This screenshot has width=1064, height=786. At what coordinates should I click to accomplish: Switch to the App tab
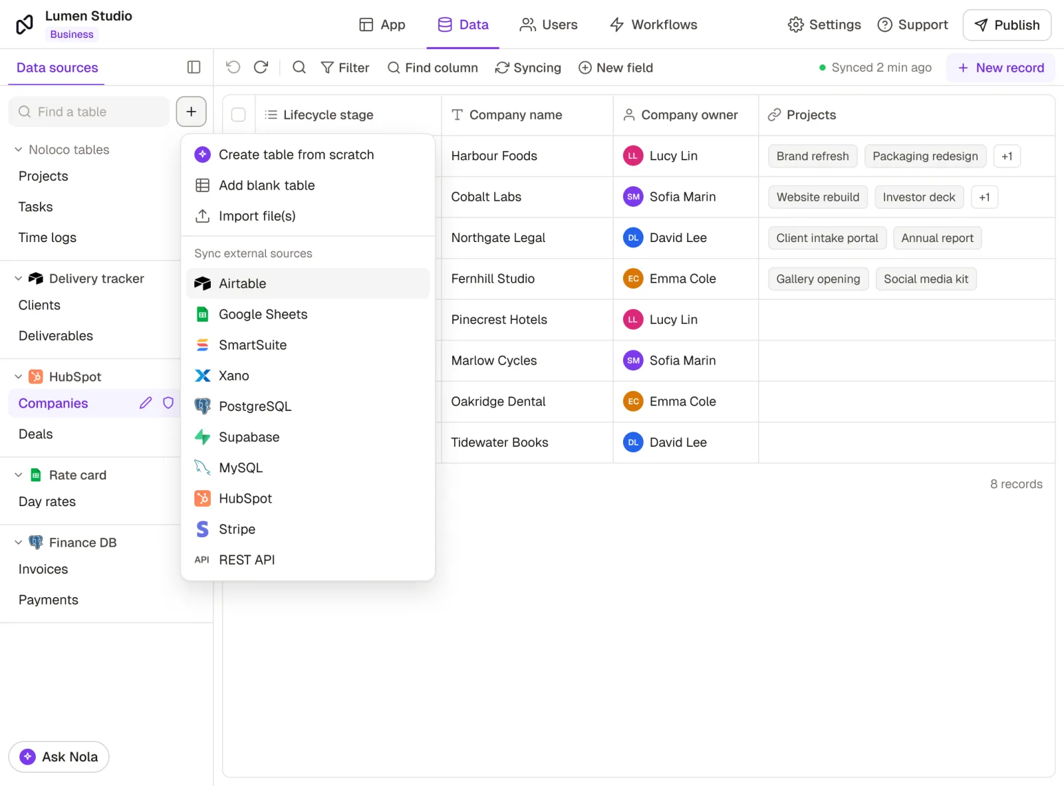coord(382,25)
